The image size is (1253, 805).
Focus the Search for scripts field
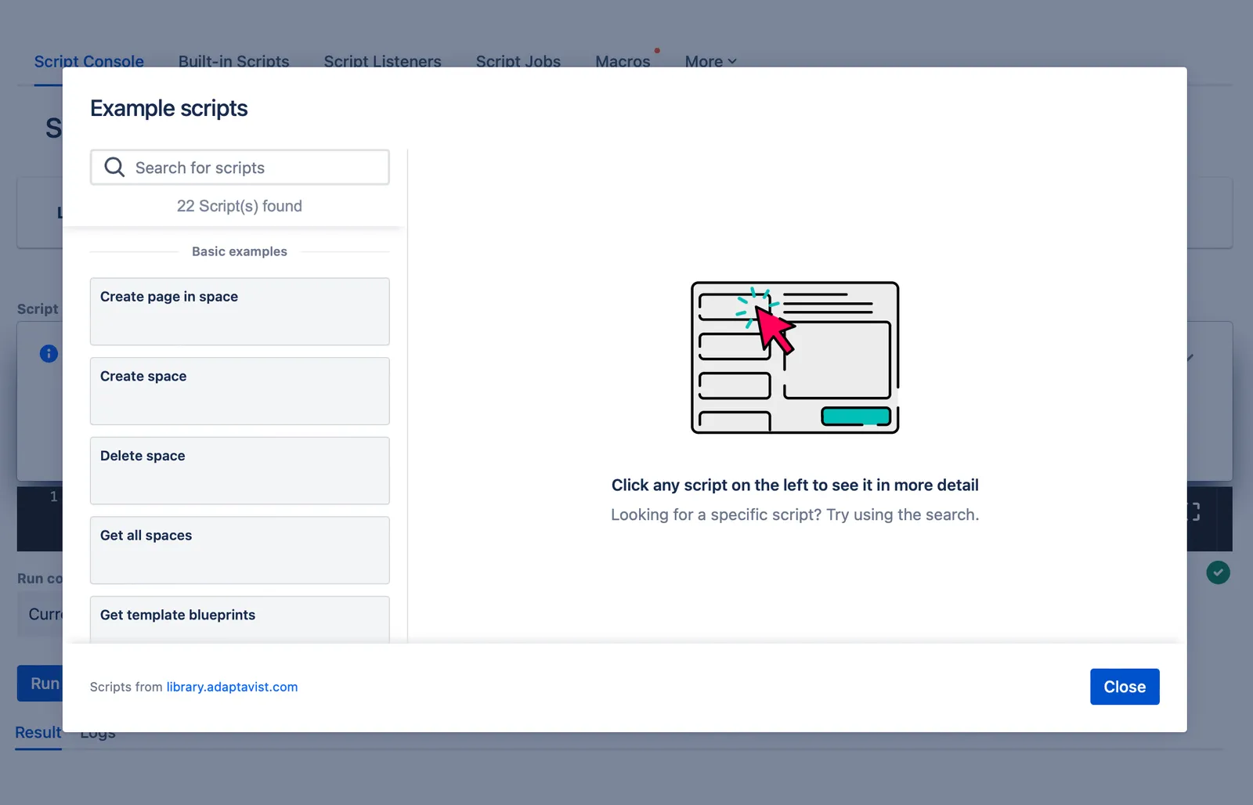(240, 168)
